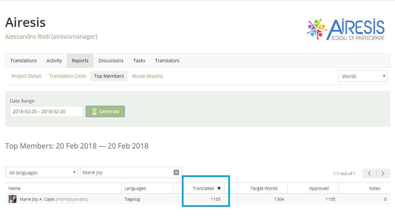Click the Airesis logo image
The height and width of the screenshot is (218, 395).
pos(346,30)
